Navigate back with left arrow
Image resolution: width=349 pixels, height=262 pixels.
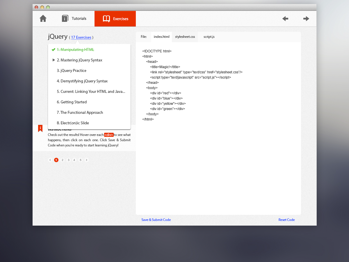click(x=285, y=19)
